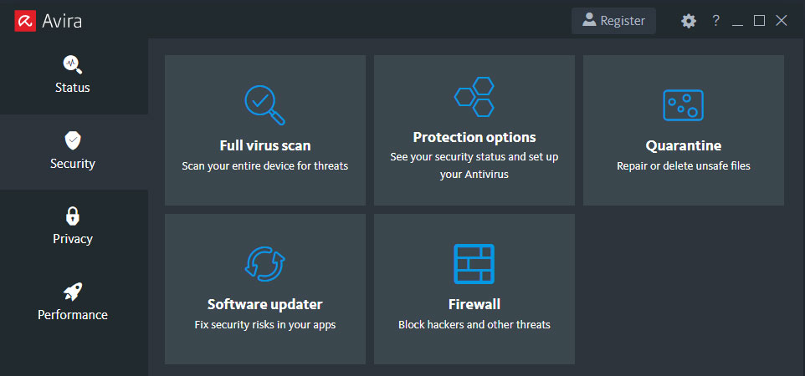Click the Quarantine box icon
Screen dimensions: 805x376
tap(683, 105)
